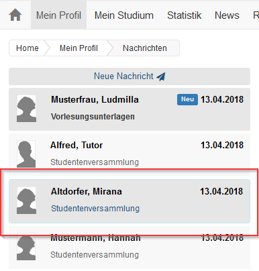Click Tutor Alfred's avatar silhouette
This screenshot has height=271, width=259.
pyautogui.click(x=26, y=154)
